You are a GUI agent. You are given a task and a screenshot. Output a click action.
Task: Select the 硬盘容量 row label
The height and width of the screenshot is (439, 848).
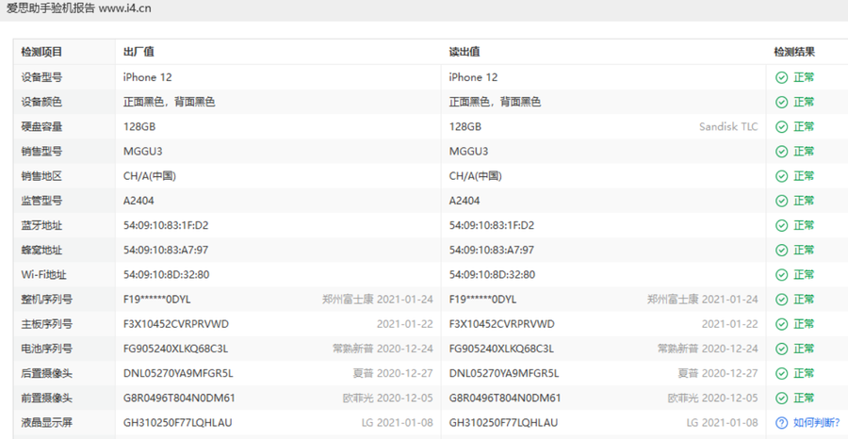41,127
